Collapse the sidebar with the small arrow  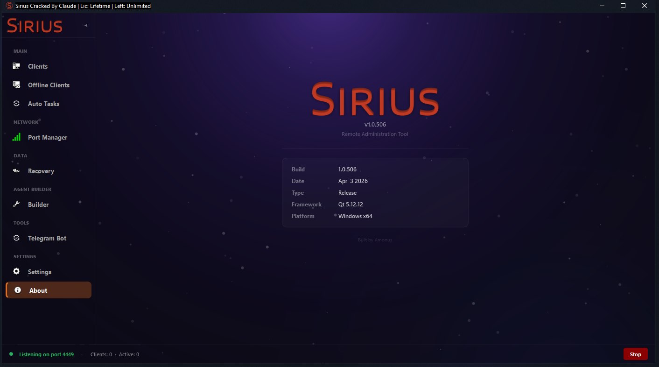(x=86, y=25)
